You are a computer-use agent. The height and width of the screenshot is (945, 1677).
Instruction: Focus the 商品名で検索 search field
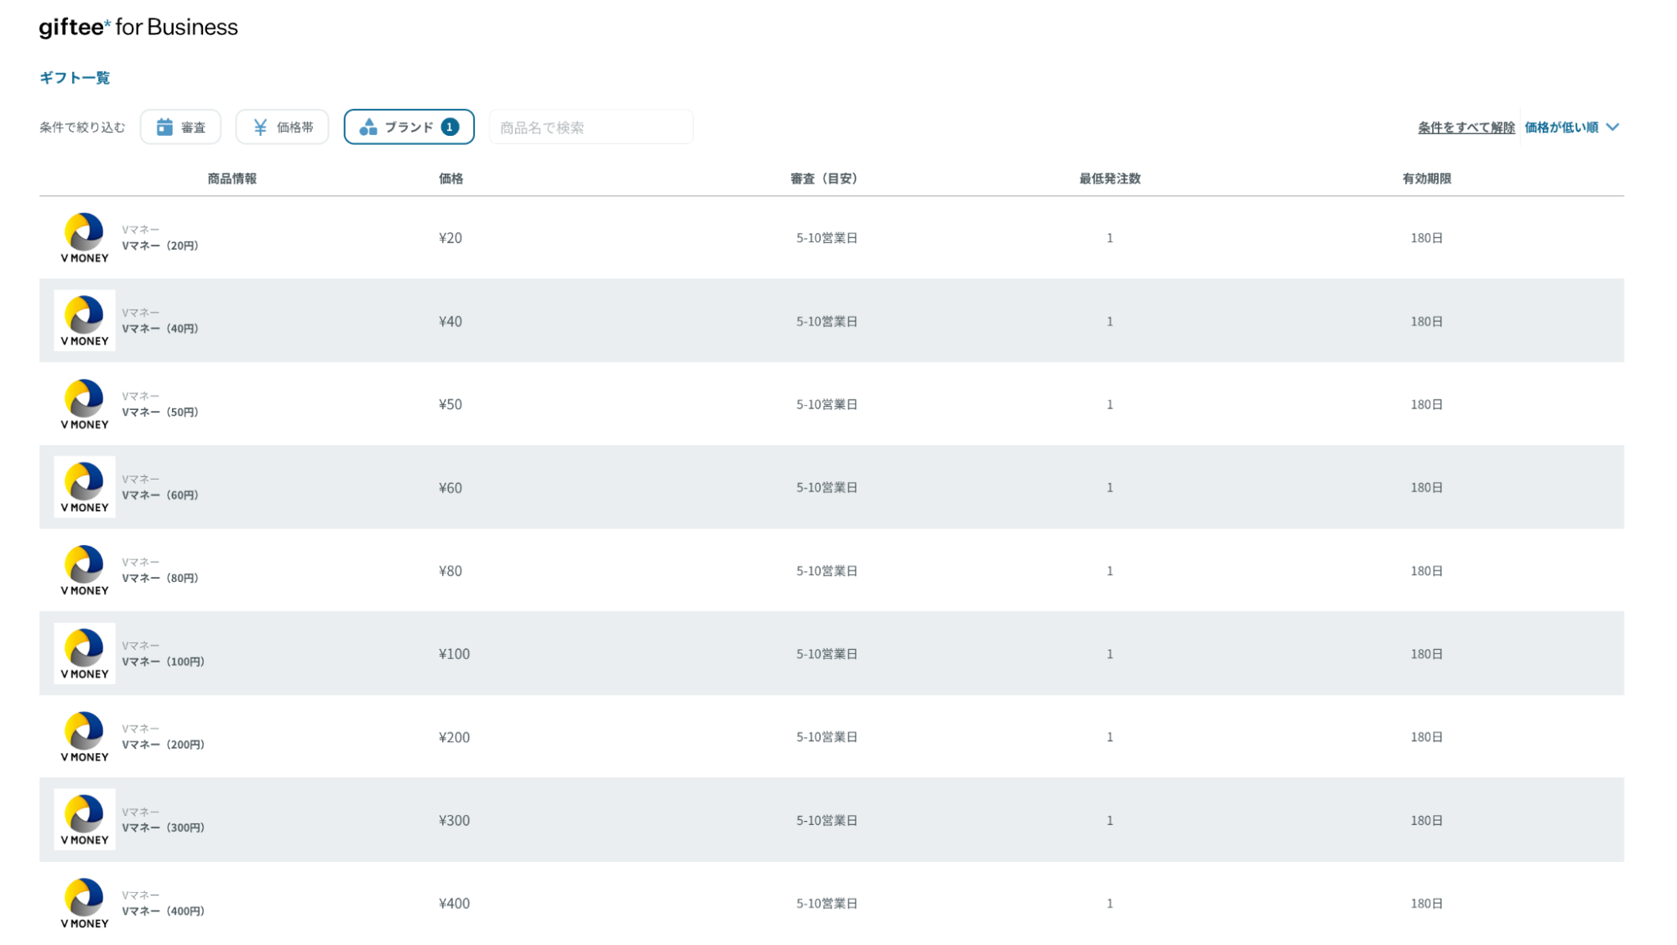pos(591,127)
